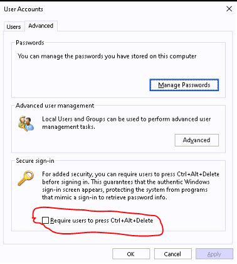Screen dimensions: 237x264
Task: Open Advanced under Advanced user management
Action: (197, 140)
